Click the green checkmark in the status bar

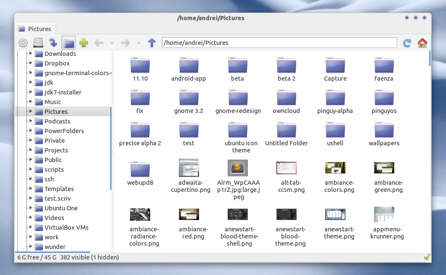(x=427, y=257)
